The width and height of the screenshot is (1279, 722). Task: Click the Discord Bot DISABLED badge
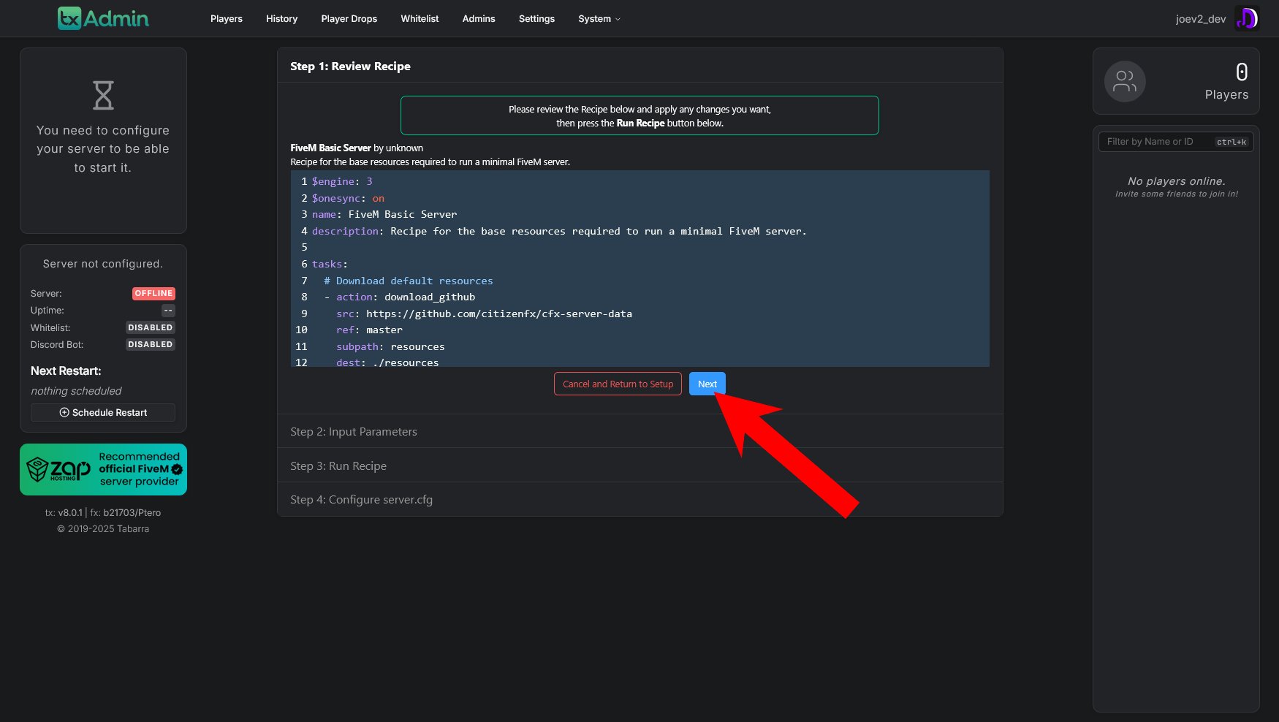click(150, 344)
